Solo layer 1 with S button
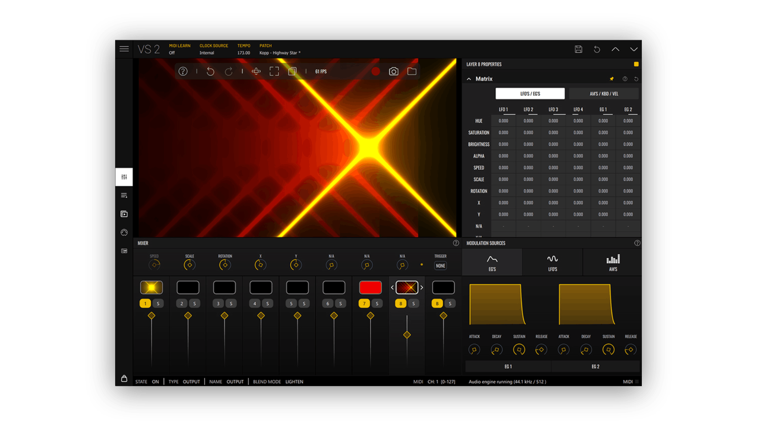The image size is (757, 426). click(158, 303)
